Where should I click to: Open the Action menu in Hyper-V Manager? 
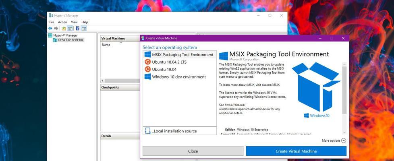[62, 22]
